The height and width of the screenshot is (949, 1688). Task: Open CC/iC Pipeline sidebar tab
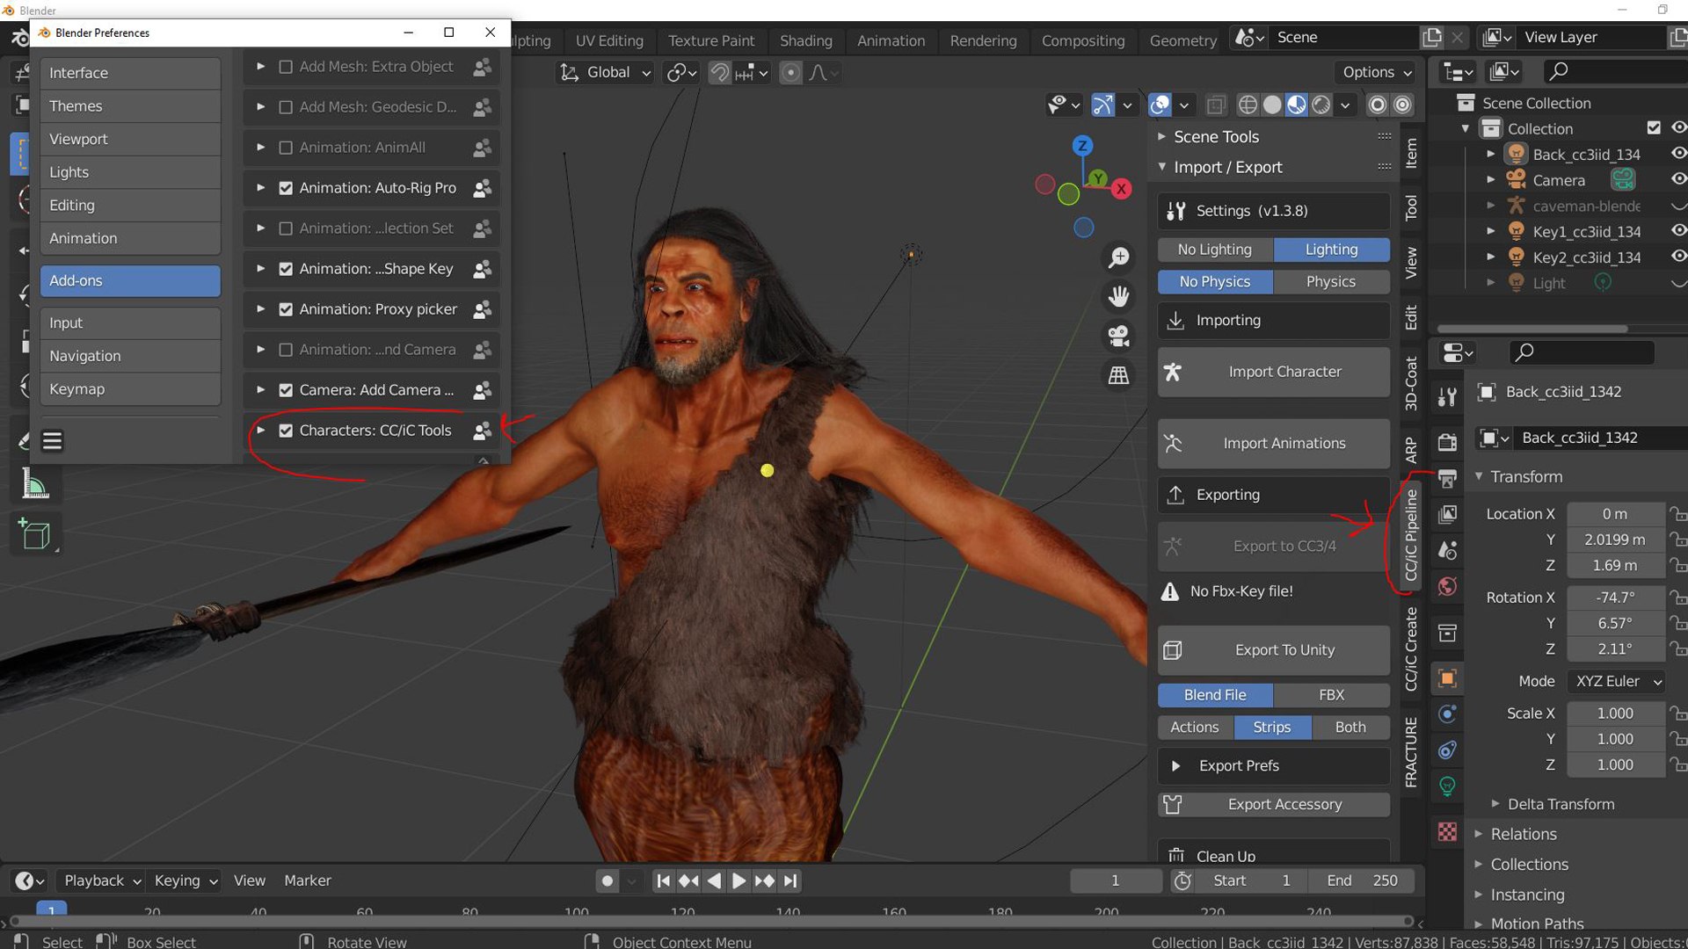click(x=1411, y=536)
